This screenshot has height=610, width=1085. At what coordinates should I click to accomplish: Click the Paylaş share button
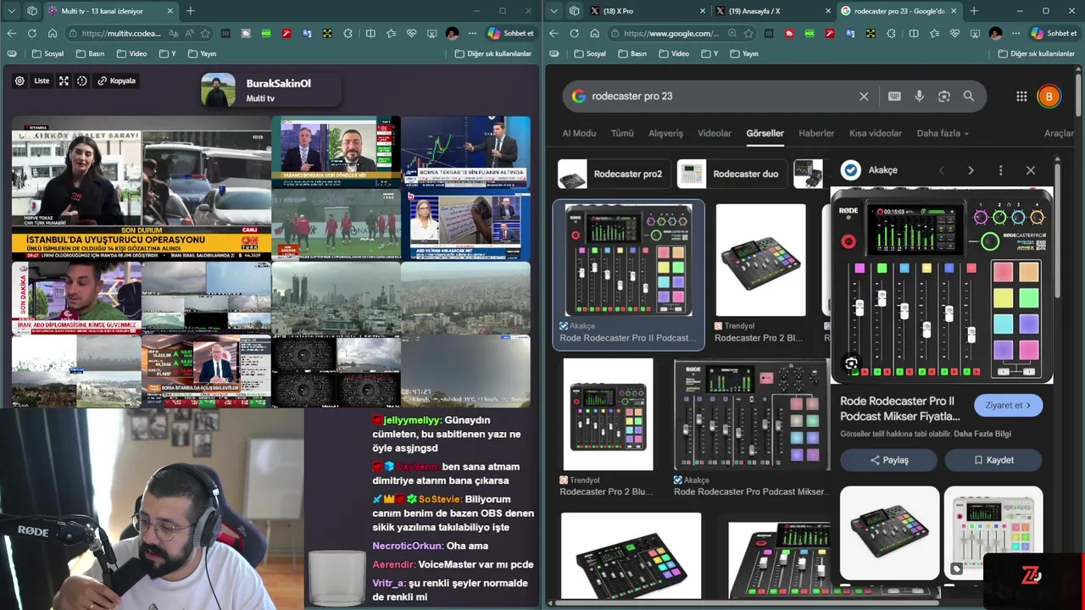(x=888, y=460)
